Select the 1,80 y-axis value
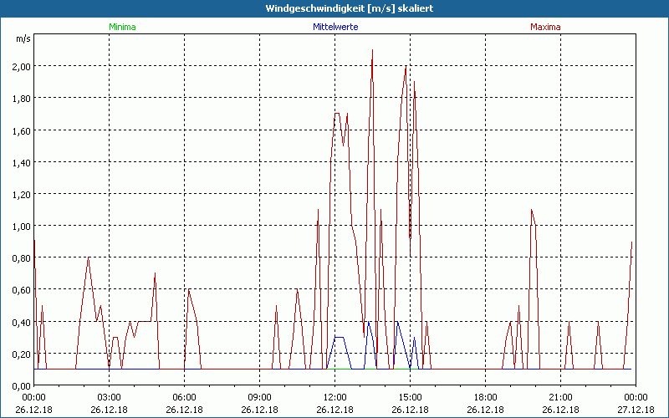 click(x=19, y=98)
